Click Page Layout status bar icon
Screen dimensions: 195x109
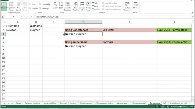(x=162, y=107)
